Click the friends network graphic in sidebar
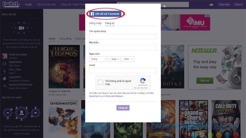The image size is (246, 138). [x=22, y=113]
